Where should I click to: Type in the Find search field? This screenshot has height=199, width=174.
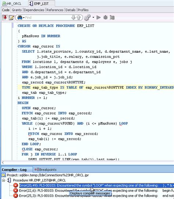coord(48,18)
